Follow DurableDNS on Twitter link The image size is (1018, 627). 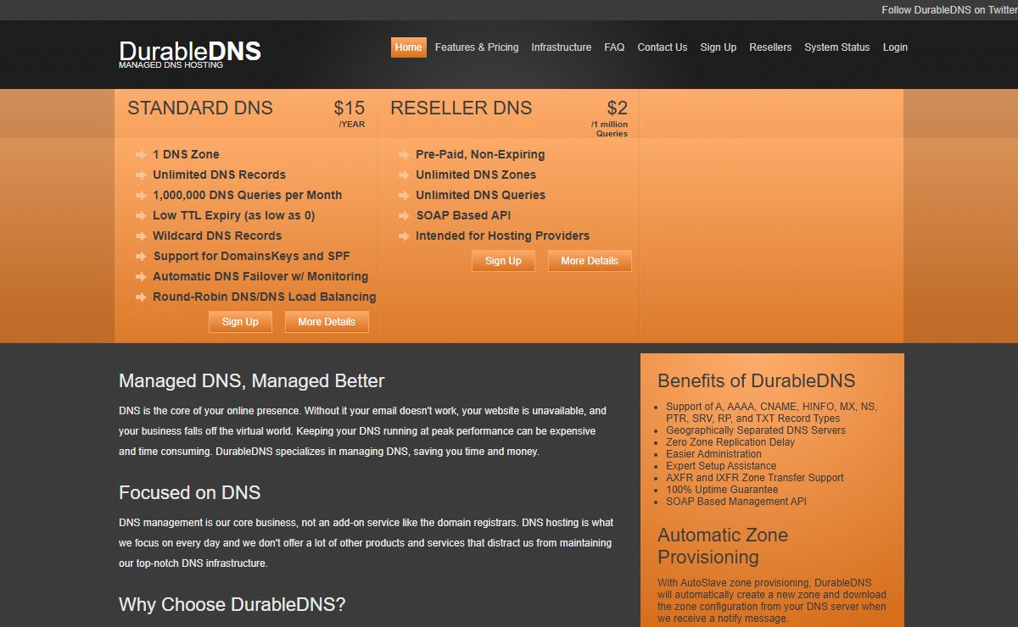[x=949, y=10]
